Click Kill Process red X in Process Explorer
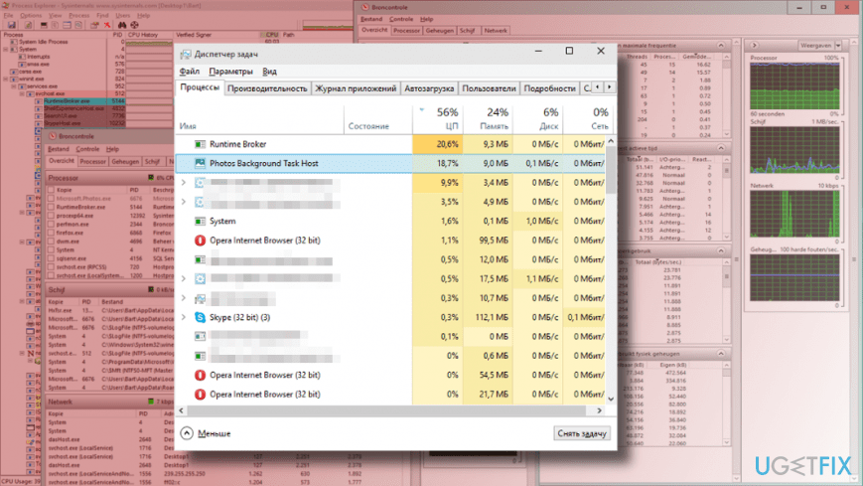863x486 pixels. coord(107,25)
